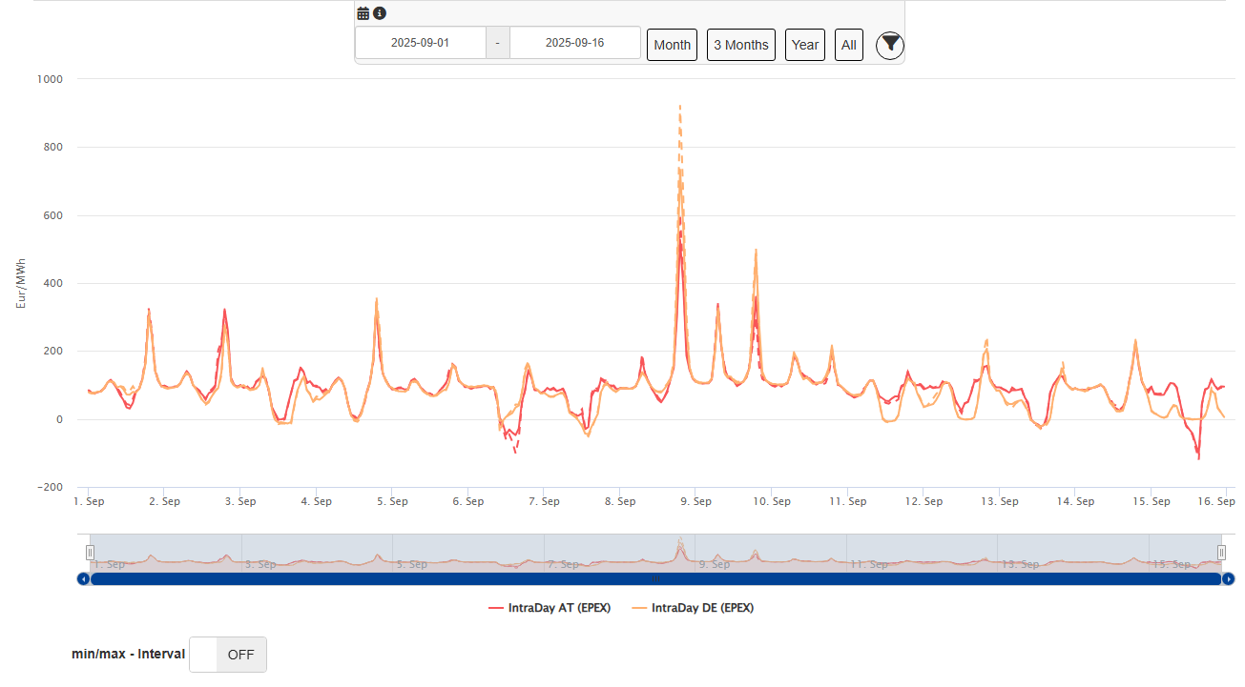Open the end date picker 2025-09-16
The height and width of the screenshot is (687, 1245).
(x=574, y=43)
